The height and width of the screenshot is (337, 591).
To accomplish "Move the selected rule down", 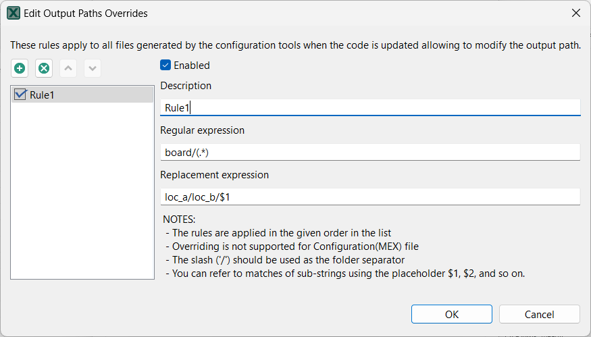I will pos(93,68).
